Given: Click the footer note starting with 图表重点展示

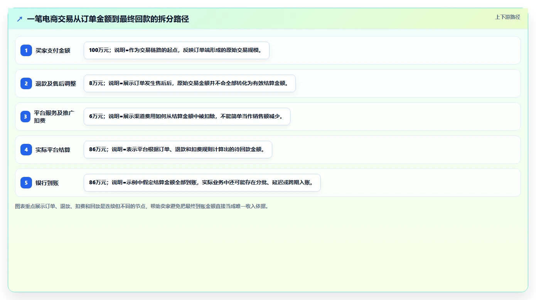Looking at the screenshot, I should (x=142, y=206).
